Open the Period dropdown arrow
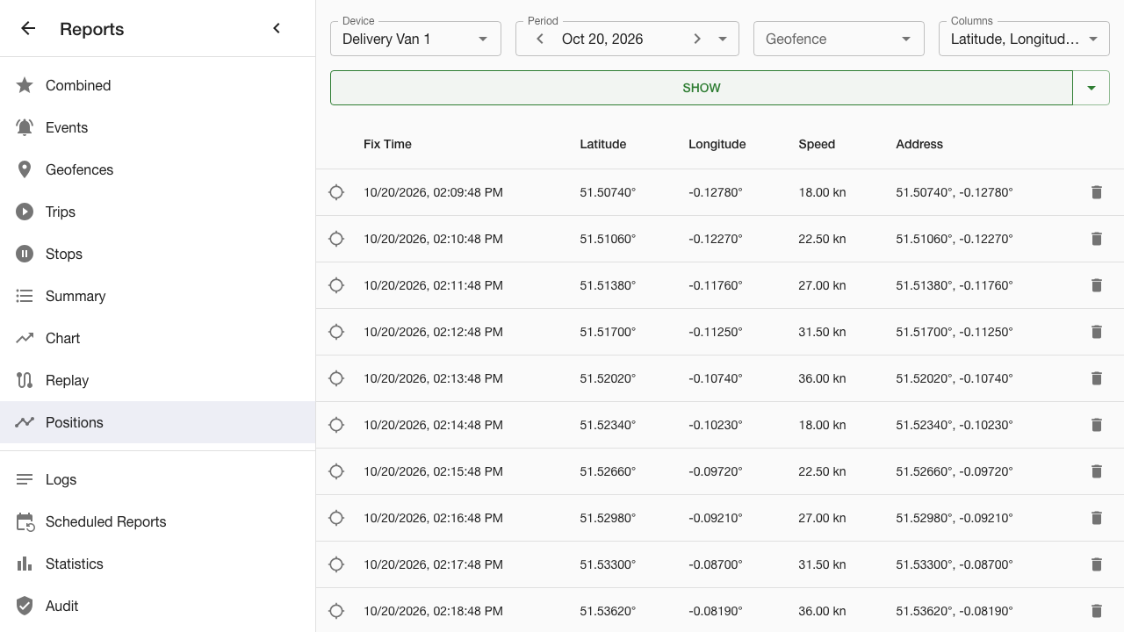 coord(723,39)
